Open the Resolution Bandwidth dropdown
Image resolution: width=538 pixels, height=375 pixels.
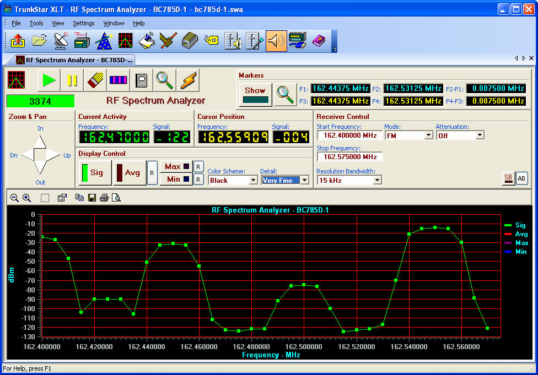377,180
